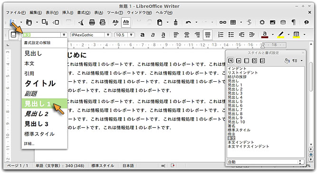Open the 10.5 font size dropdown arrow
Viewport: 317px width, 174px height.
(131, 35)
